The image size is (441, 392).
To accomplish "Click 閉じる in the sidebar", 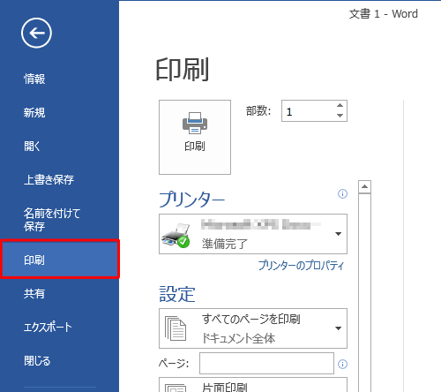I will [x=37, y=361].
